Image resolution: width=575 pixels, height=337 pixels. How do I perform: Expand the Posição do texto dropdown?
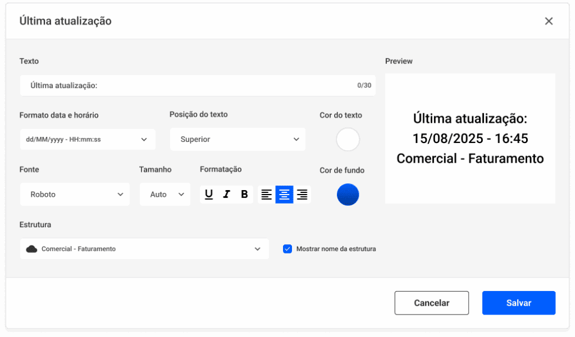tap(238, 139)
